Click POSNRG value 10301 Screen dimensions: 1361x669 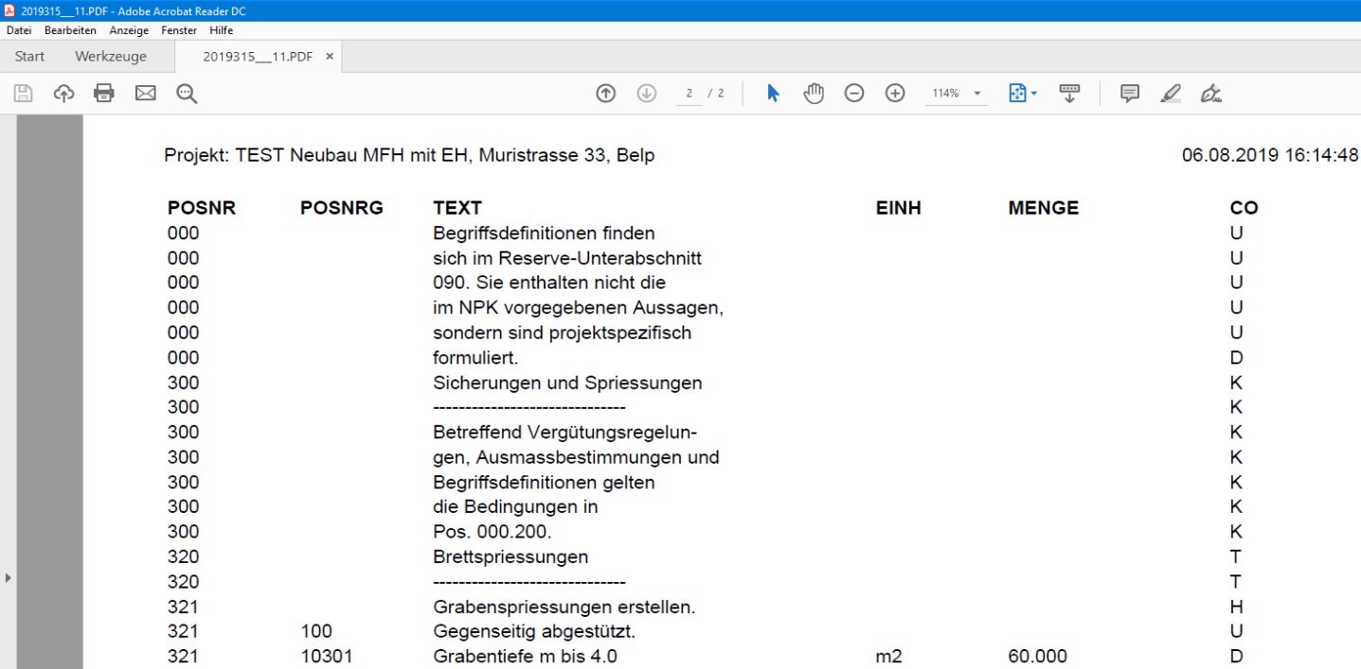click(327, 657)
